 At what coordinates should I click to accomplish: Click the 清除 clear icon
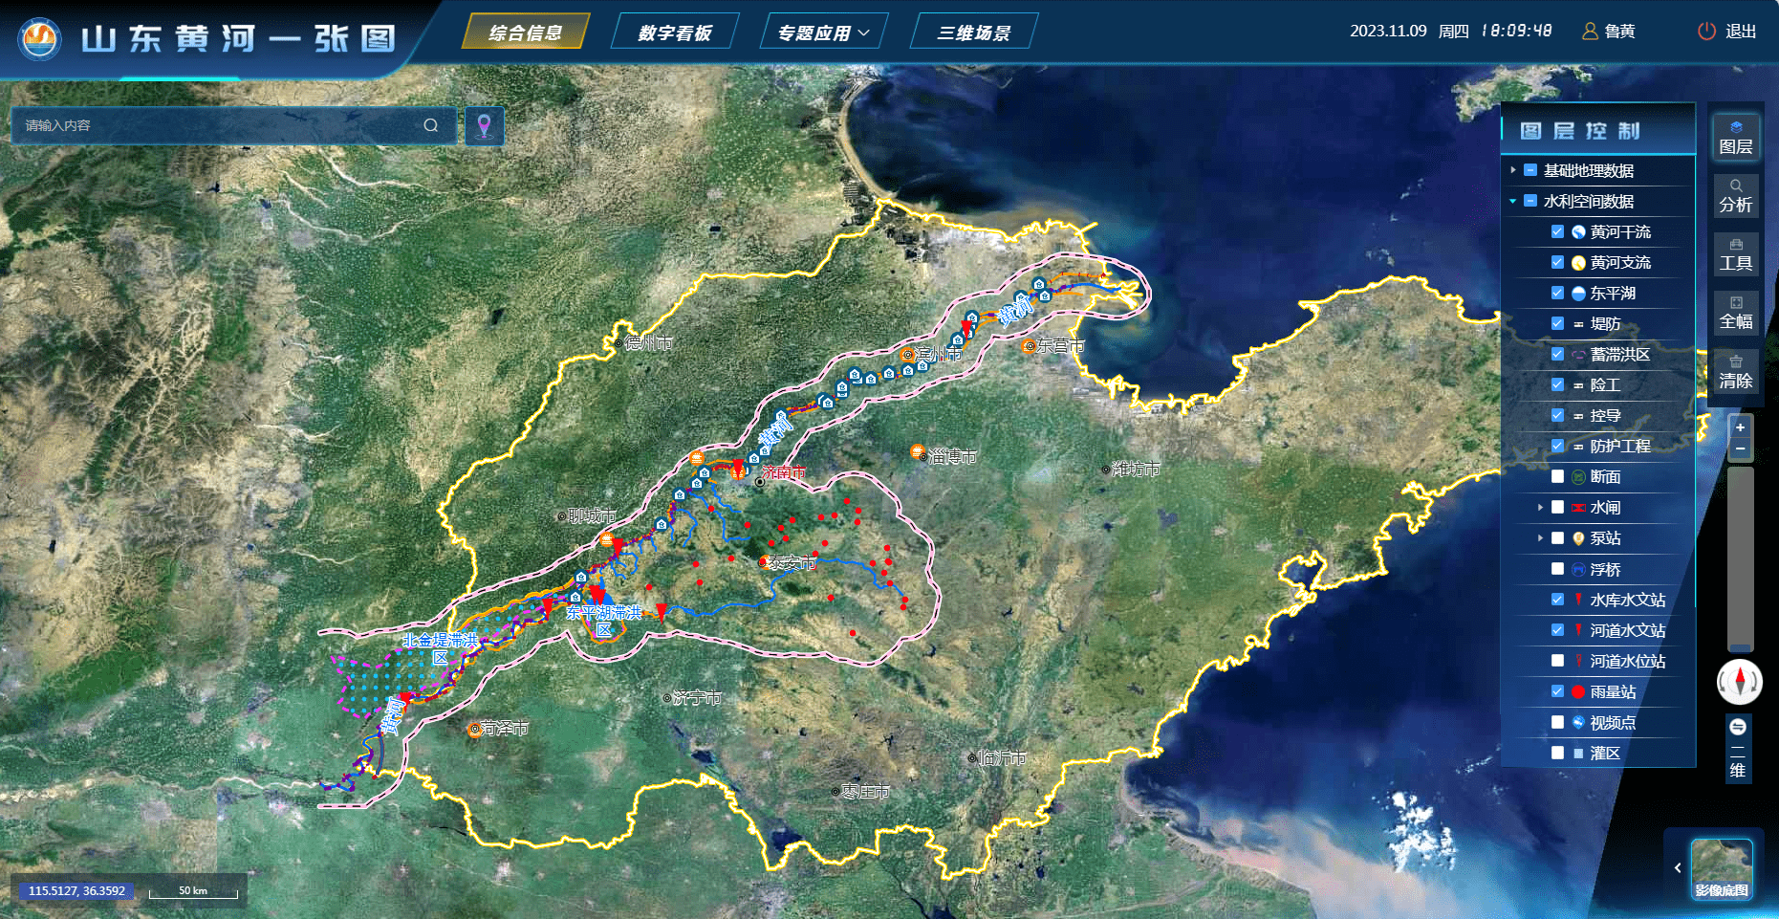(x=1735, y=371)
